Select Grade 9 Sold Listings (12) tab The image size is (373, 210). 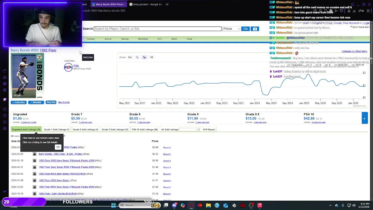coord(115,129)
